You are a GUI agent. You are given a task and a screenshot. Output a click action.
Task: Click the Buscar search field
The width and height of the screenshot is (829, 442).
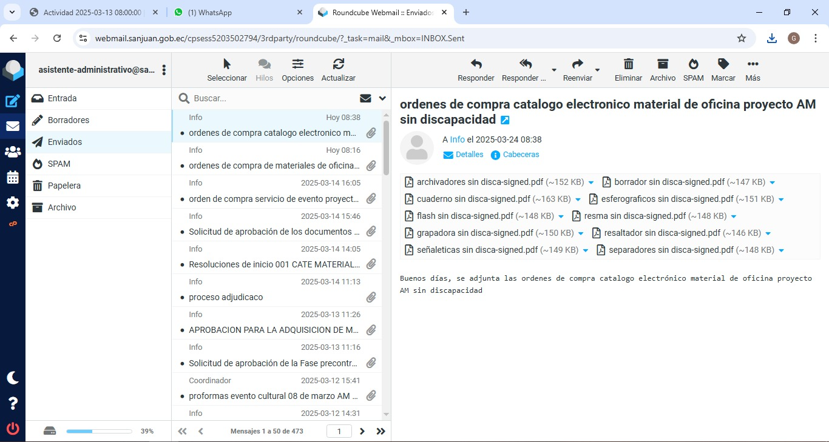pos(273,98)
